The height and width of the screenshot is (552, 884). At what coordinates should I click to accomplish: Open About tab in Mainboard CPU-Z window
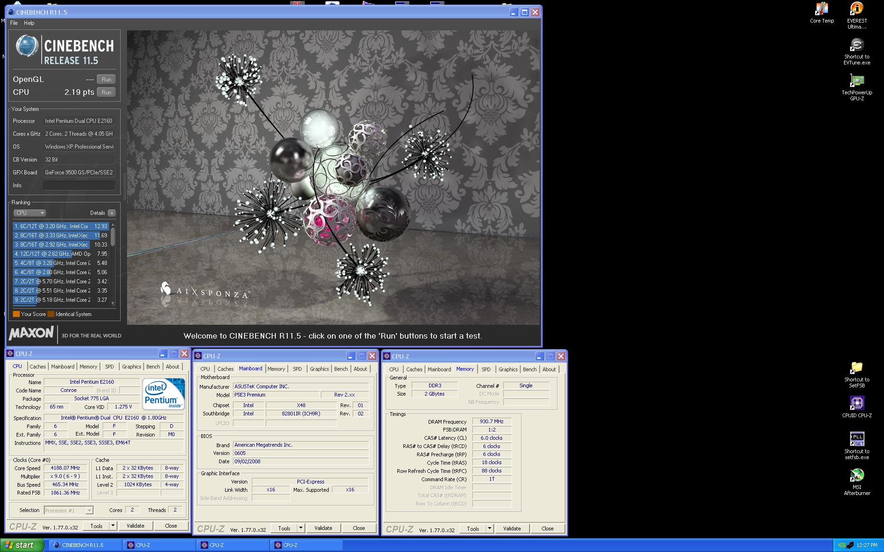click(361, 369)
